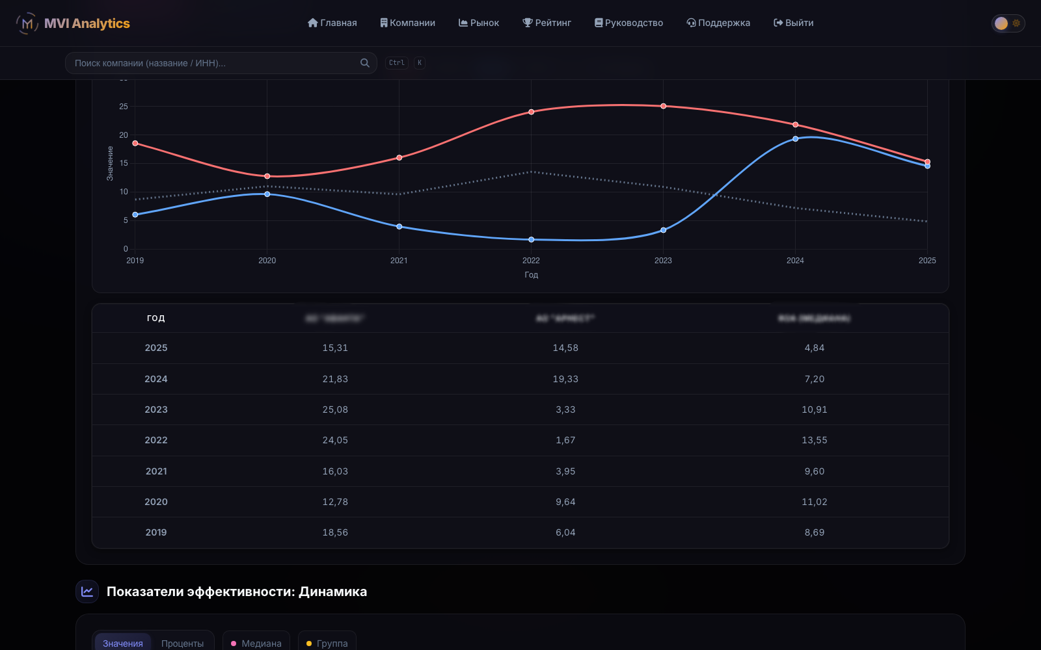Toggle the Группа series chip
This screenshot has width=1041, height=650.
click(327, 643)
